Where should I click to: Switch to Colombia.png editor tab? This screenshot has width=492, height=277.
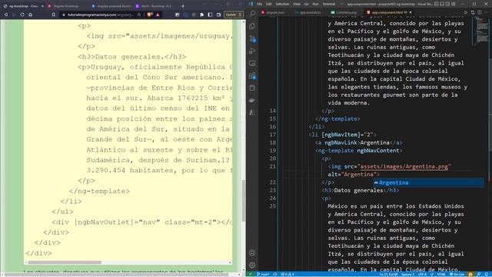(x=344, y=12)
